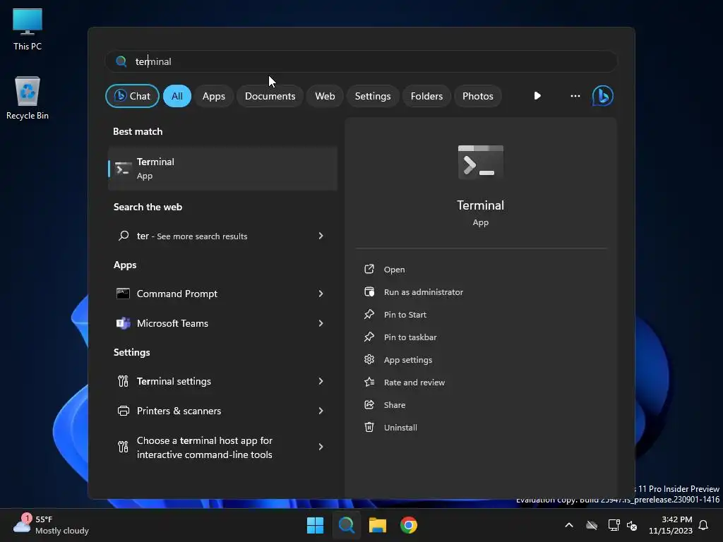
Task: Open 'Choose a terminal host app' setting result
Action: pos(222,447)
